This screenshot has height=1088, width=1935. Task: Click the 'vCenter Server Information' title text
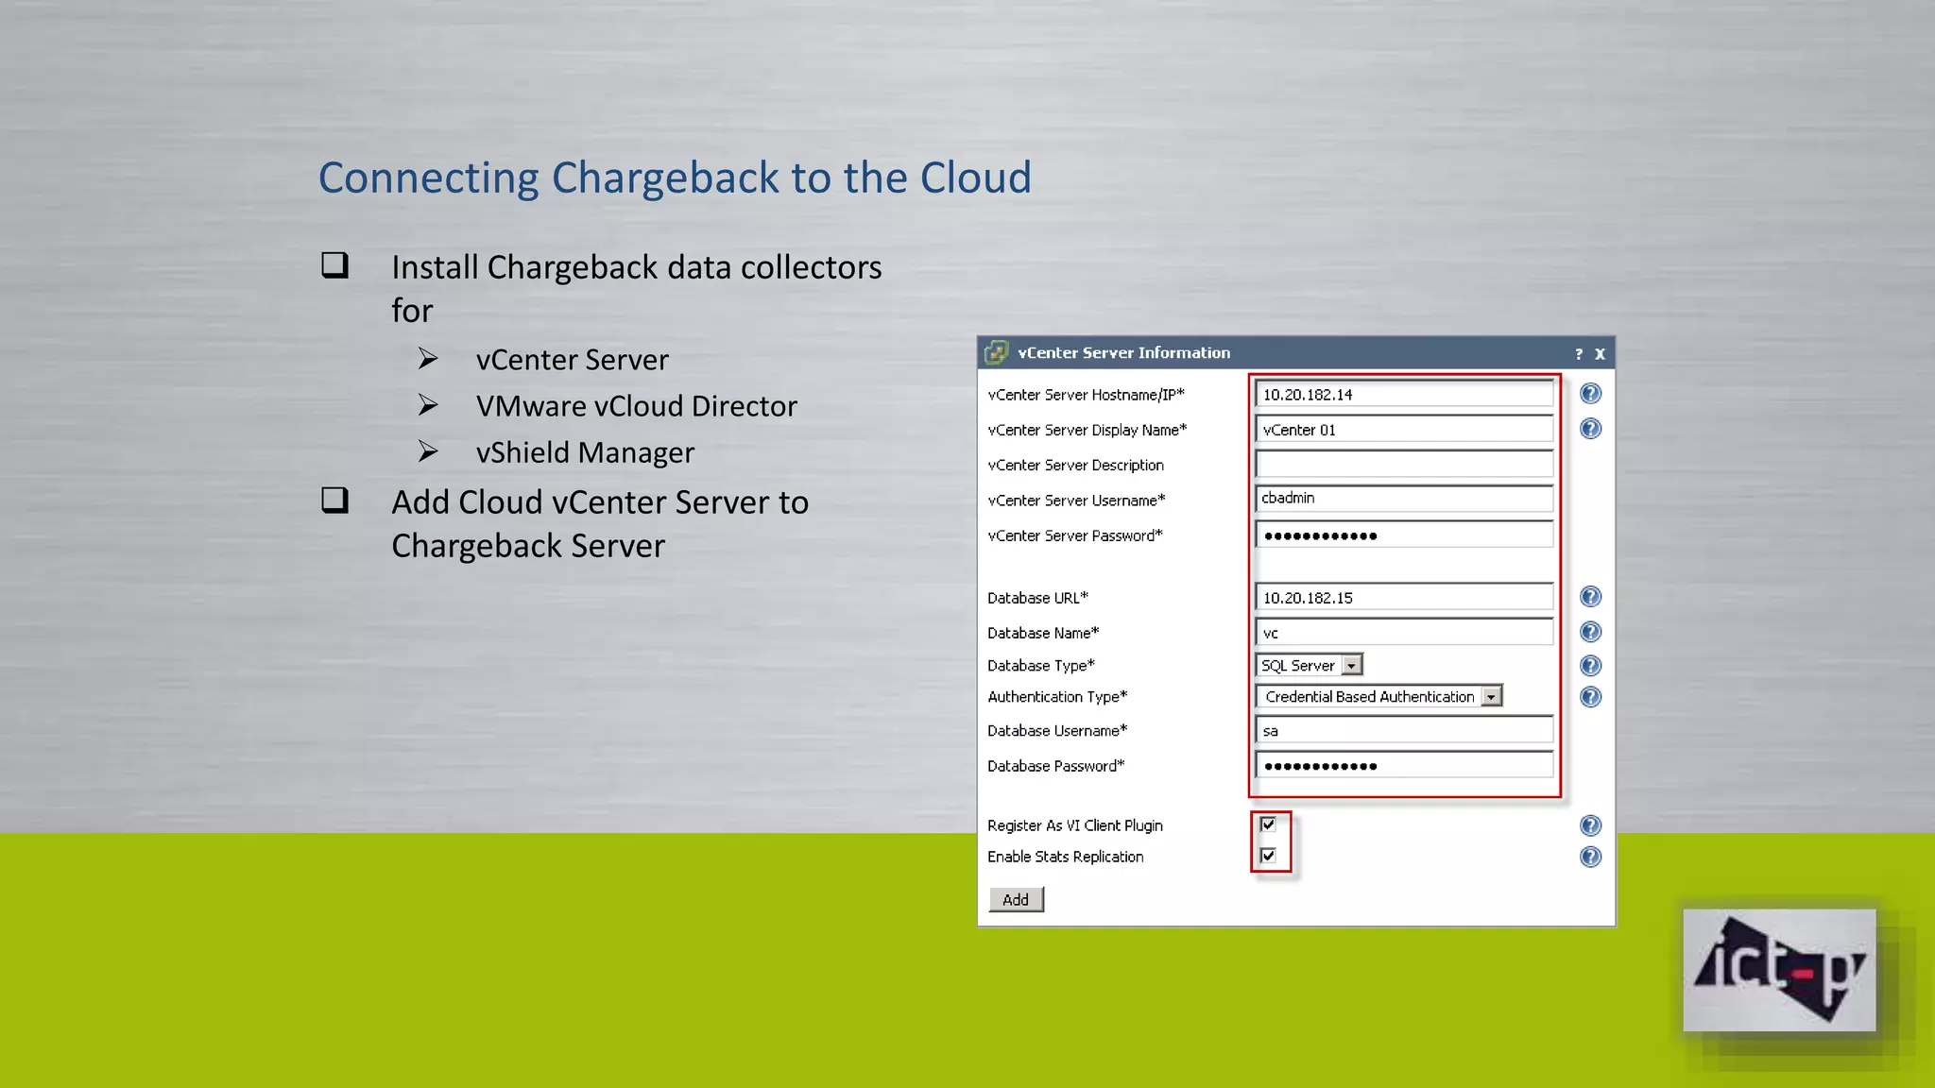[x=1123, y=352]
